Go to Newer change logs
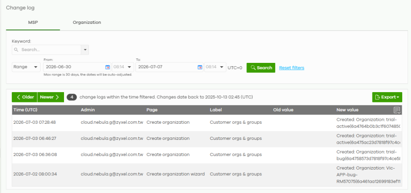The height and width of the screenshot is (193, 411). point(51,97)
